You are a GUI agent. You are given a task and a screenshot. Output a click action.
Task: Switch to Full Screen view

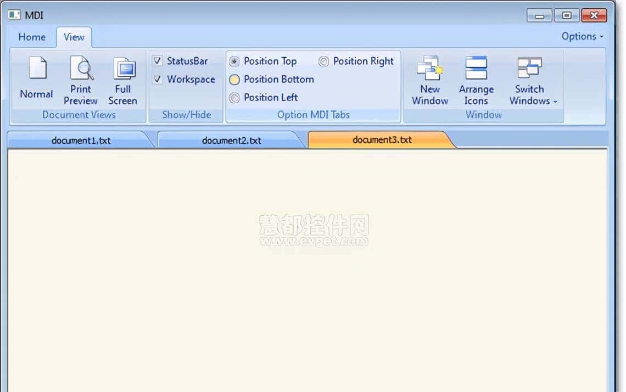click(x=123, y=69)
